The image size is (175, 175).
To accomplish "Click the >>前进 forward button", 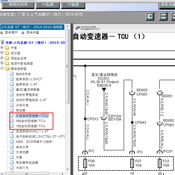I will pos(73,5).
